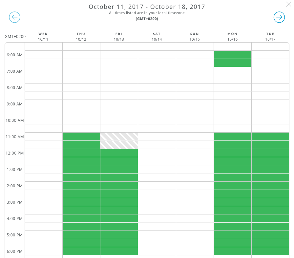294x258 pixels.
Task: Click the 8:00 AM time label
Action: 15,87
